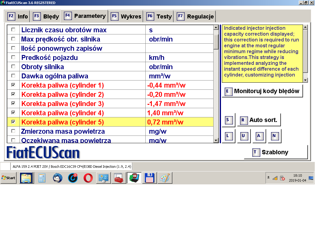
Task: Click the description panel scroll-down arrow
Action: pyautogui.click(x=305, y=80)
